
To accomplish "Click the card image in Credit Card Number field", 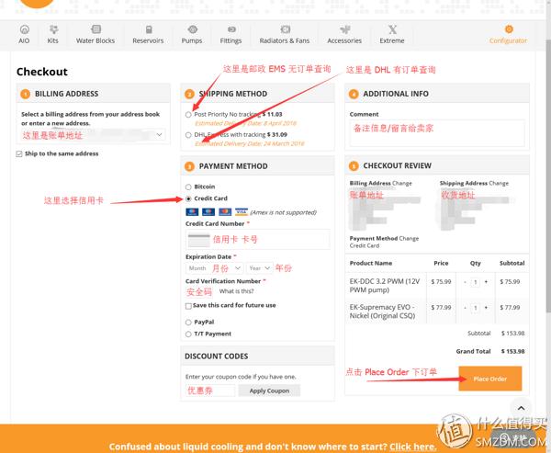I will 199,240.
